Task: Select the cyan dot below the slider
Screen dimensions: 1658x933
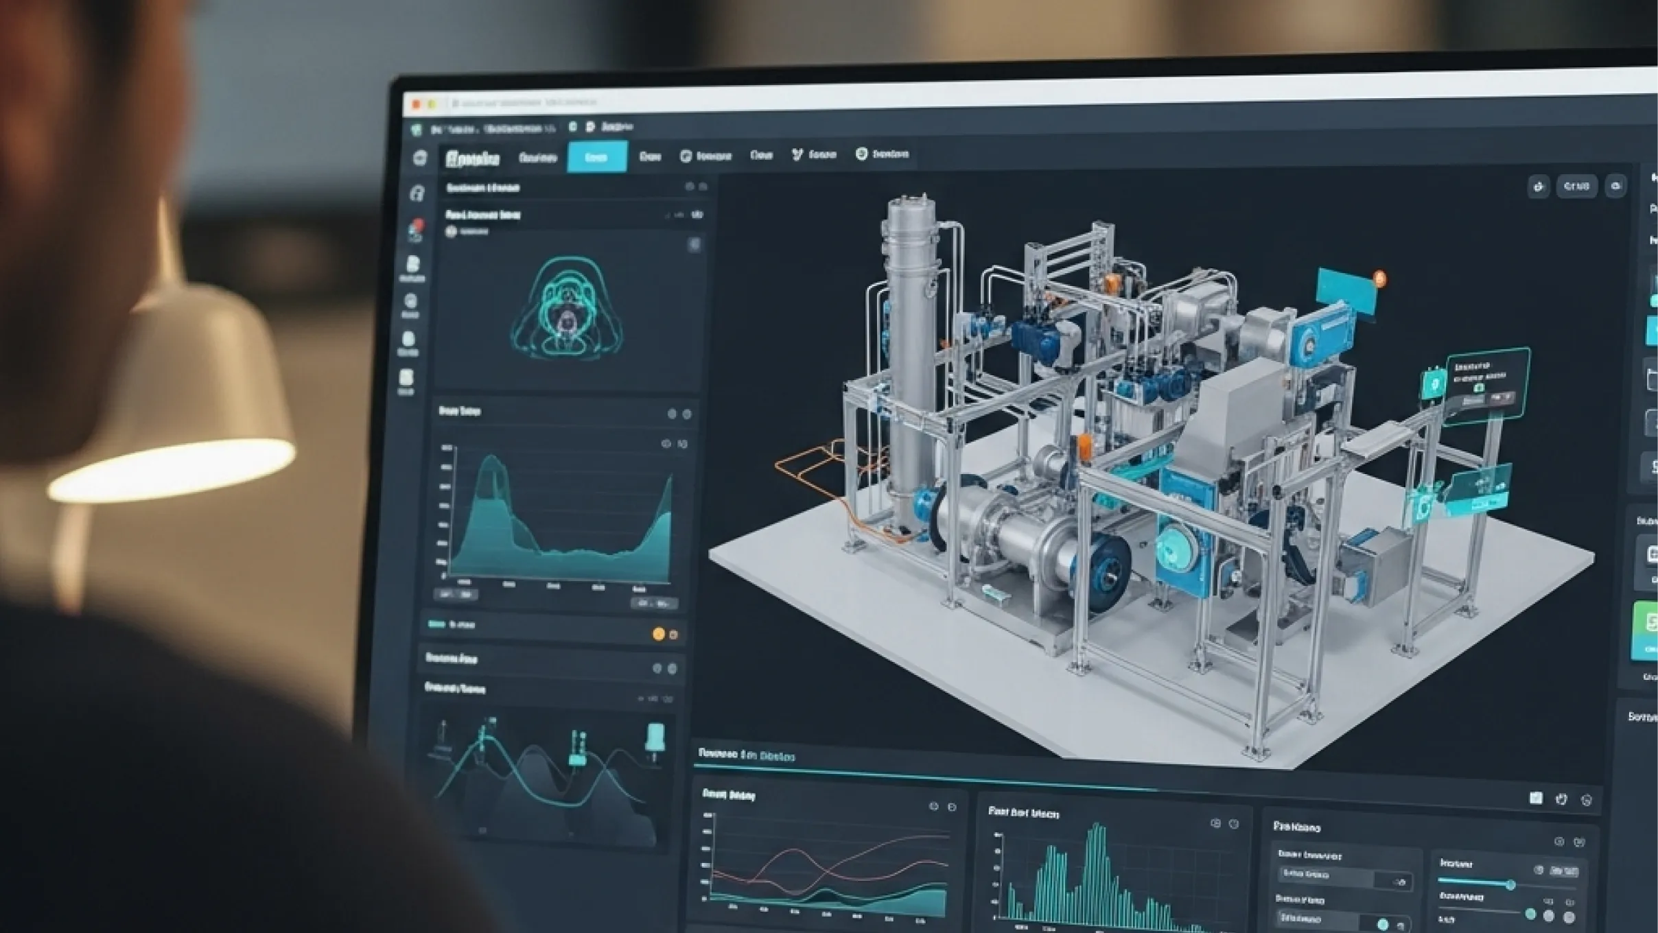Action: [x=1530, y=914]
